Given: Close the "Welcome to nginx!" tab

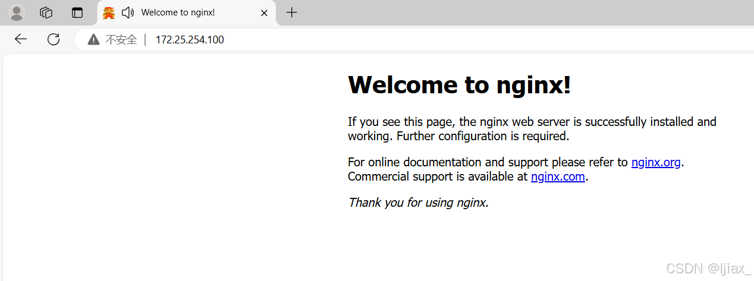Looking at the screenshot, I should tap(265, 12).
